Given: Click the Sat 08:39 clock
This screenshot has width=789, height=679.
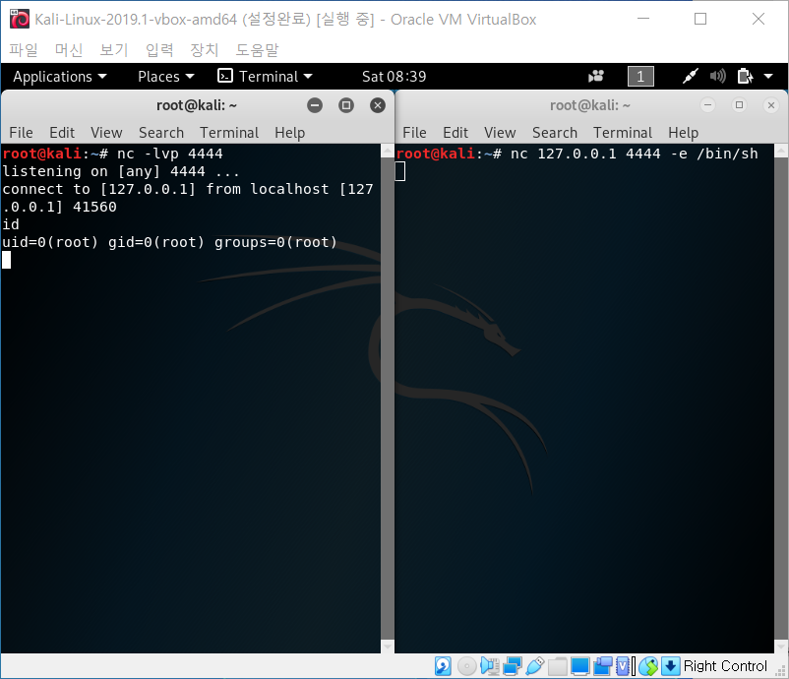Looking at the screenshot, I should point(394,77).
